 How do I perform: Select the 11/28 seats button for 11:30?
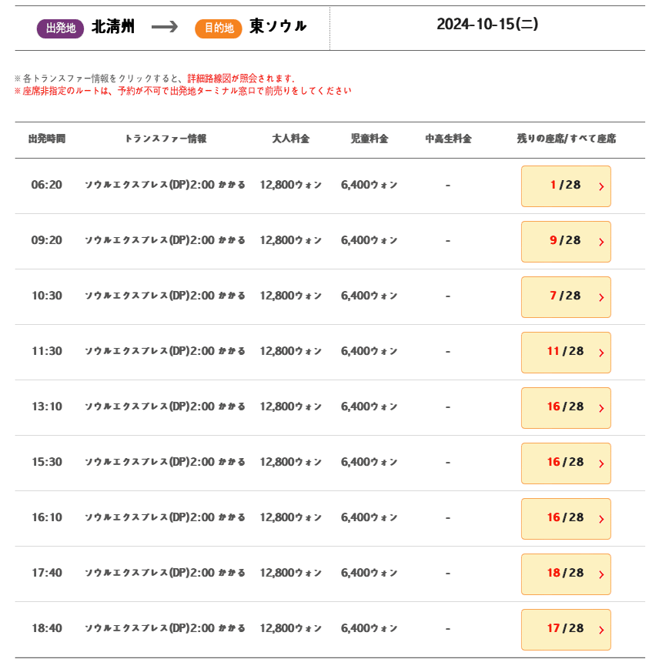[565, 352]
